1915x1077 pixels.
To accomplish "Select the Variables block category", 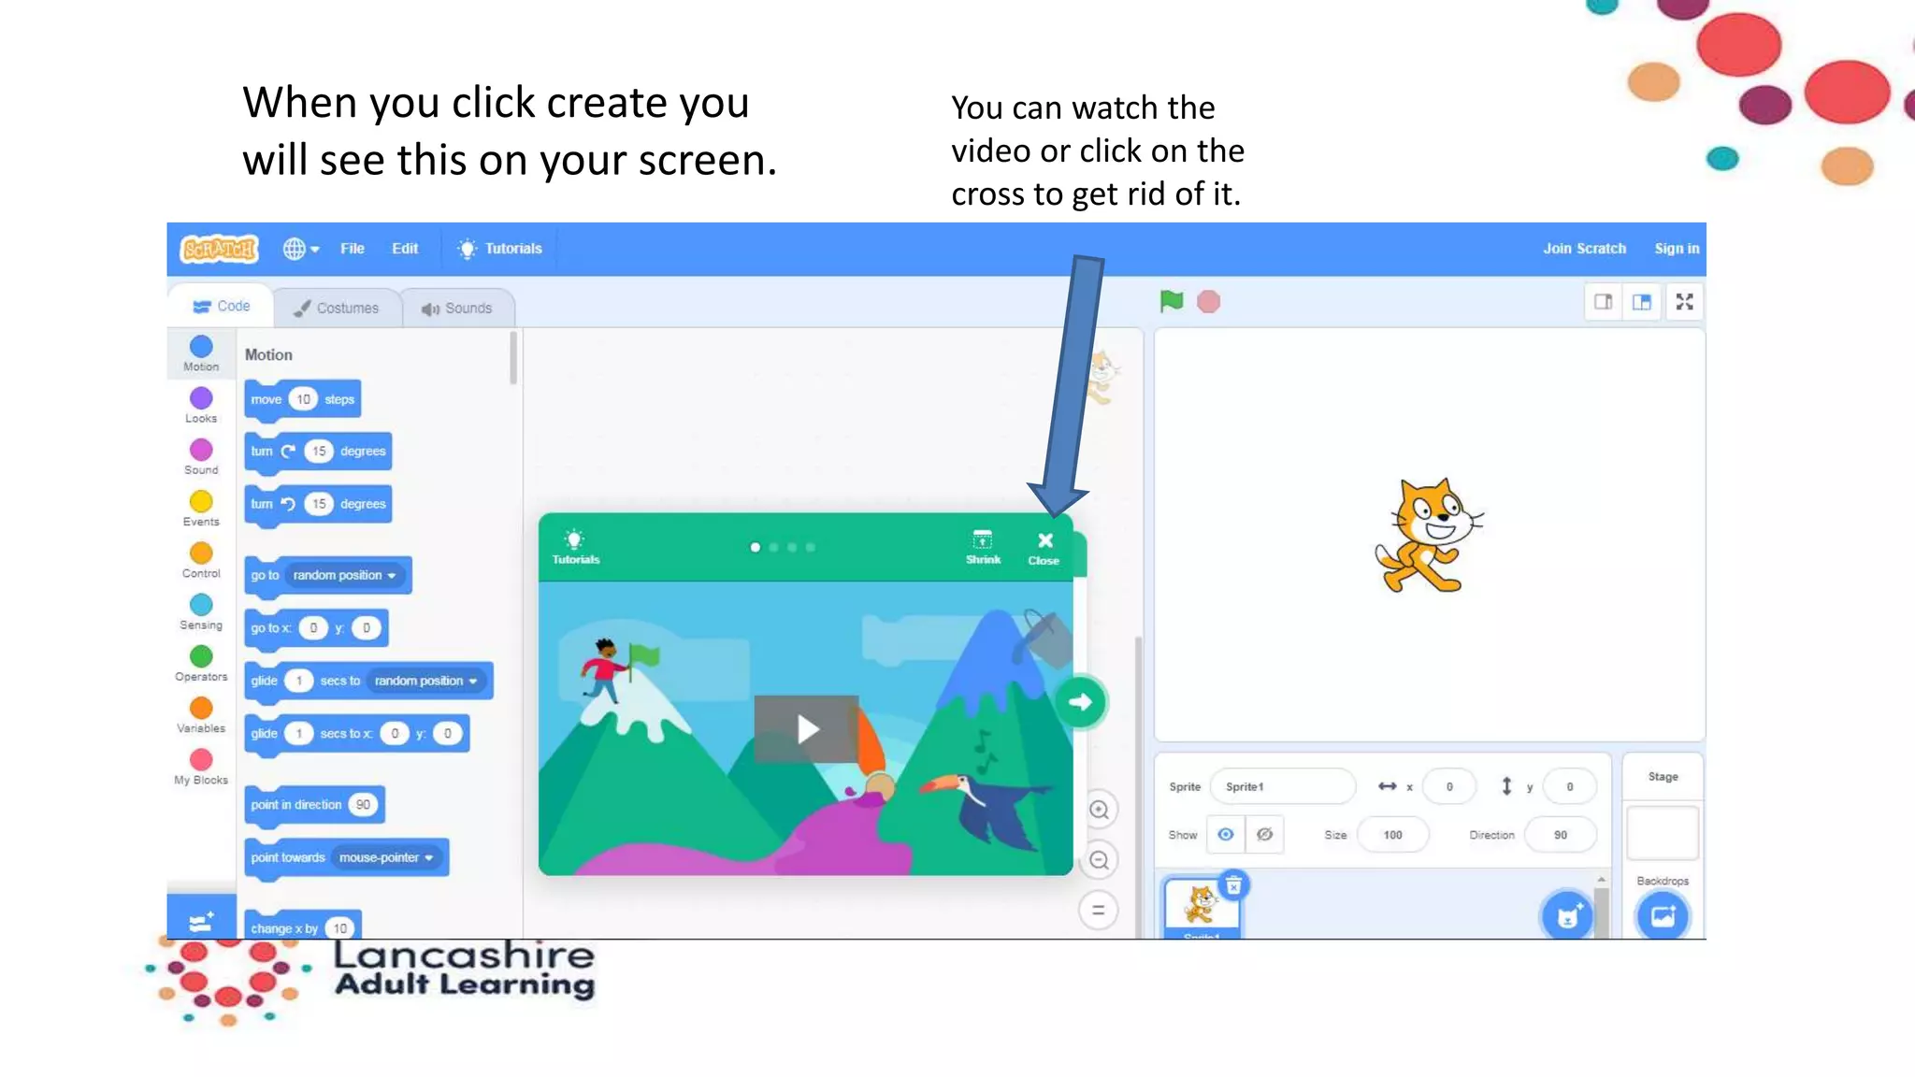I will tap(201, 715).
